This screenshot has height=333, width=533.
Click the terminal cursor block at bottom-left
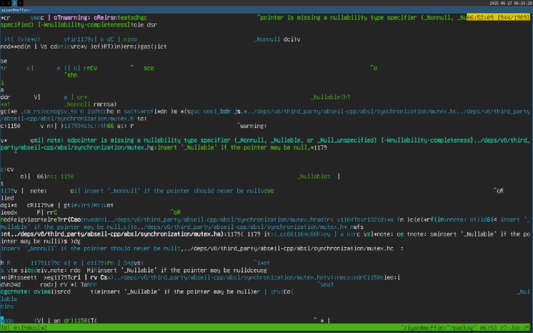tap(2, 321)
